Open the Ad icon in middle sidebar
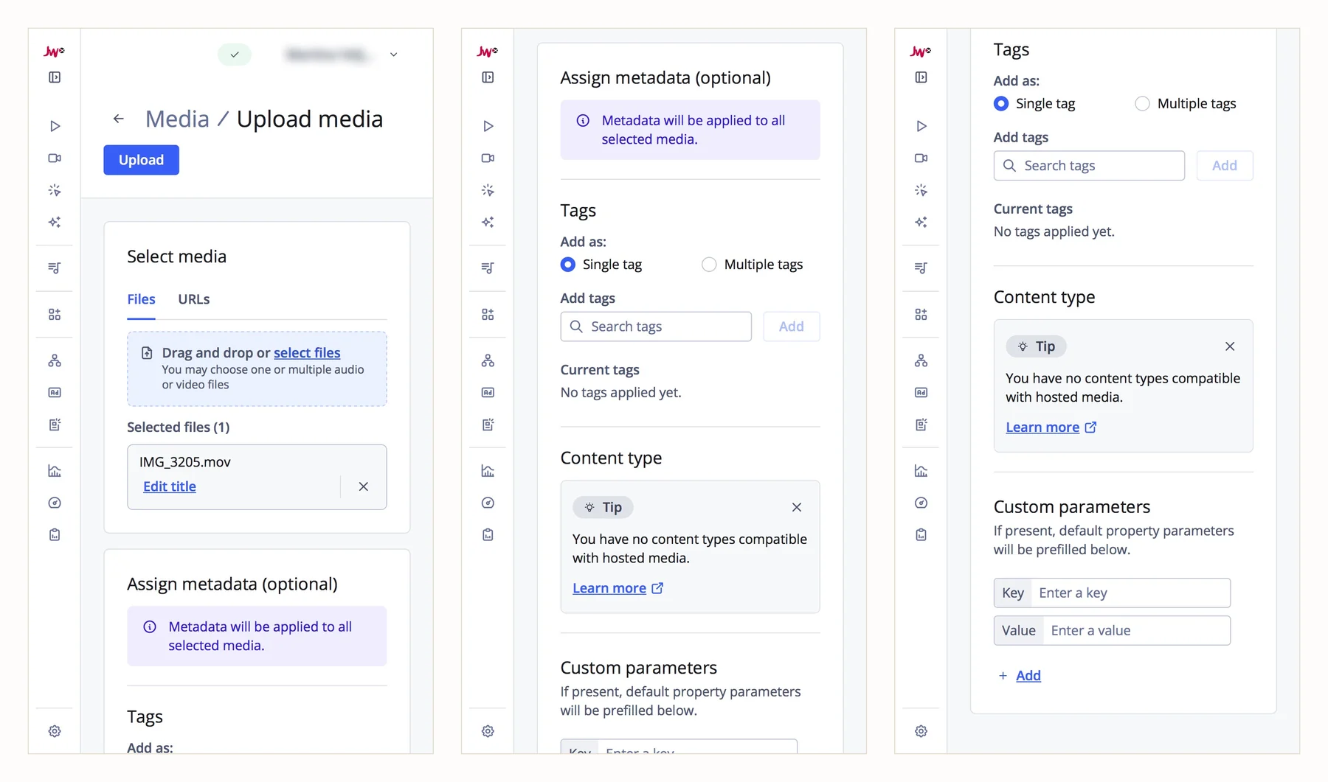 pos(488,393)
